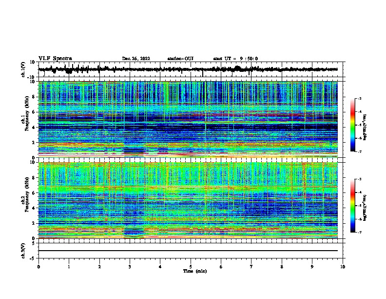Viewport: 386px width, 299px height.
Task: Click the ch.1 spectrogram panel
Action: 188,119
